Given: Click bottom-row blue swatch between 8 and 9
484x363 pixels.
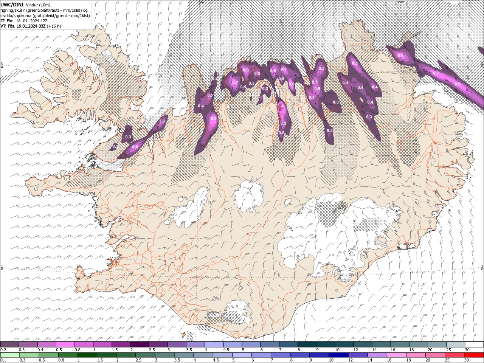Looking at the screenshot, I should click(x=300, y=355).
